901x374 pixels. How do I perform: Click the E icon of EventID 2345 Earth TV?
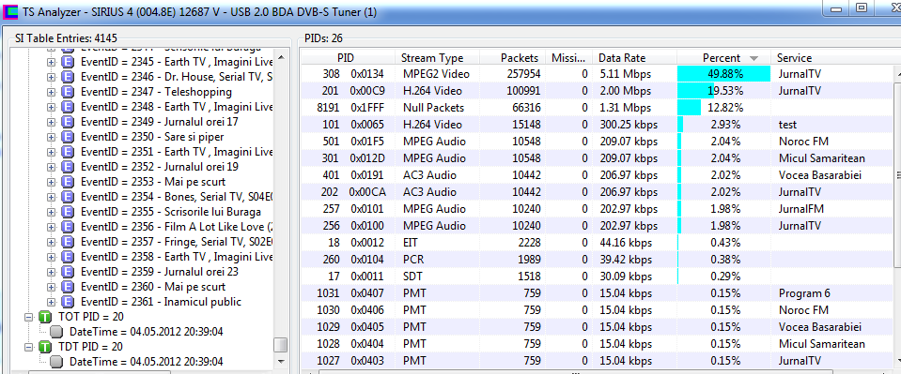[69, 62]
